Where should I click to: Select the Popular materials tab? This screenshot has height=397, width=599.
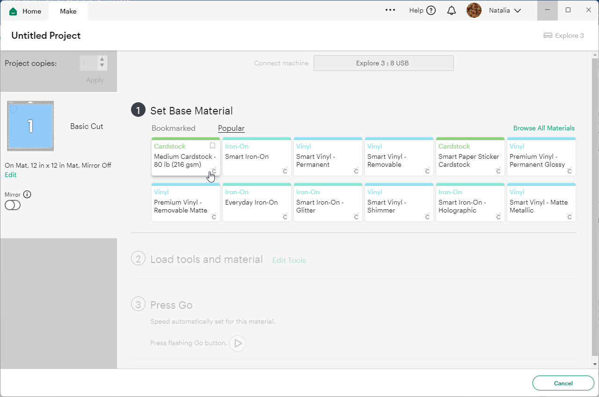[x=231, y=128]
